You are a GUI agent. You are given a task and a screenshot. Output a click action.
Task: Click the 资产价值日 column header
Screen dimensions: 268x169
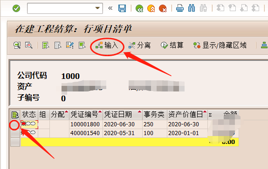click(x=187, y=115)
